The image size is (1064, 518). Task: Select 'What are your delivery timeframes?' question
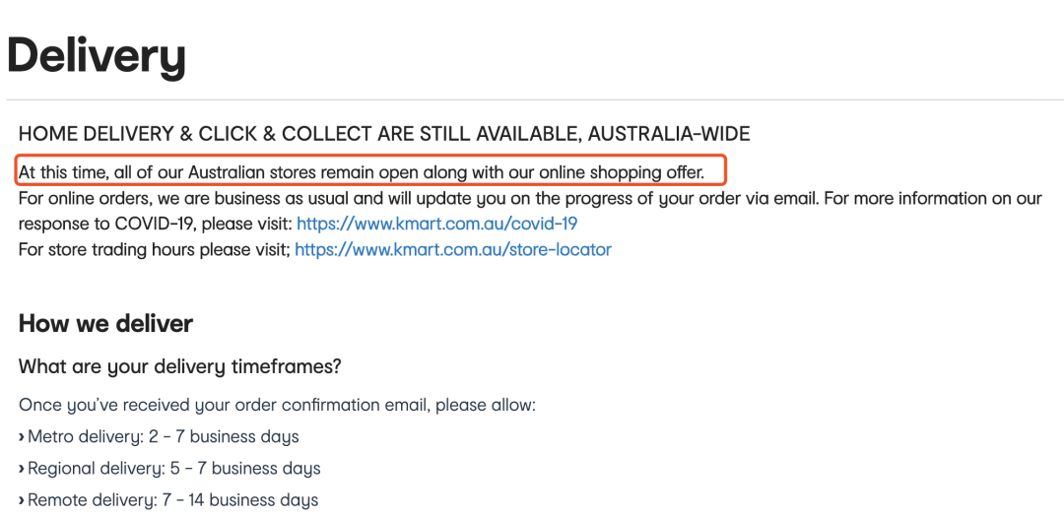pos(180,366)
